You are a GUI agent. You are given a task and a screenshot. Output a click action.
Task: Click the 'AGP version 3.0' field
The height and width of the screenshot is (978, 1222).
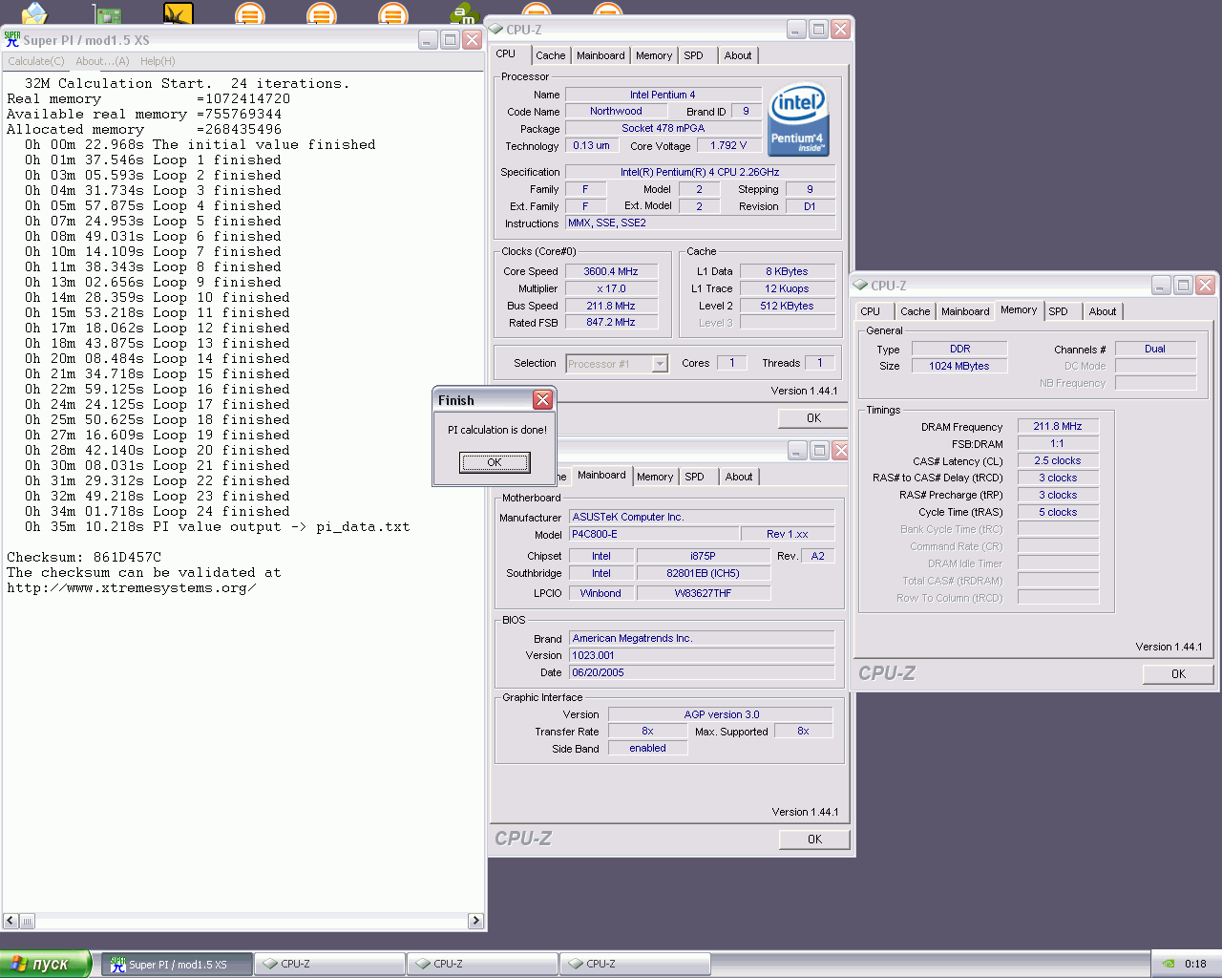[721, 714]
